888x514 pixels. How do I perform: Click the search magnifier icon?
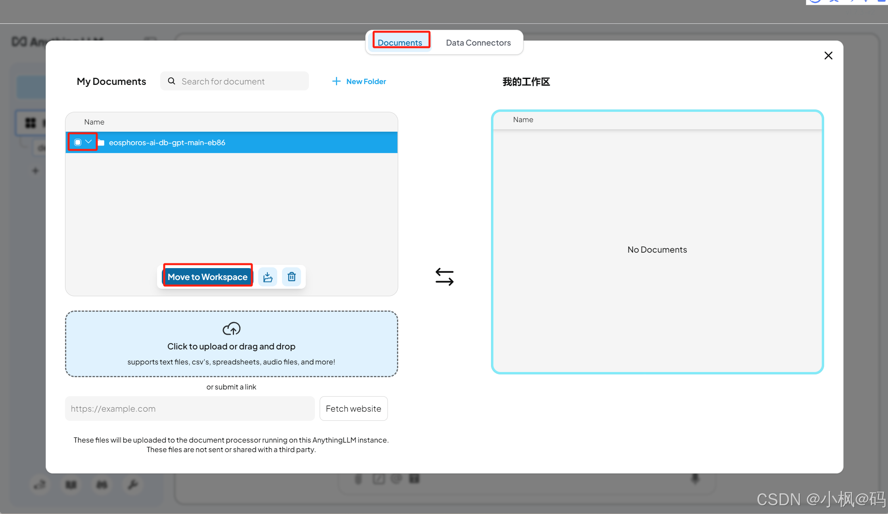171,81
